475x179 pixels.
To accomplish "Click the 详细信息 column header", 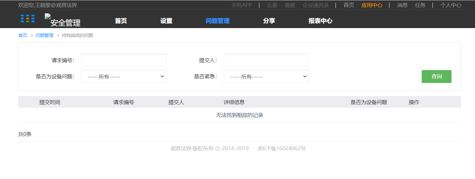I will click(234, 102).
